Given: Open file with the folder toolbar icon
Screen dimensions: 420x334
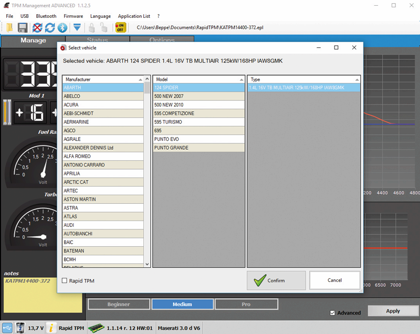Looking at the screenshot, I should [9, 28].
